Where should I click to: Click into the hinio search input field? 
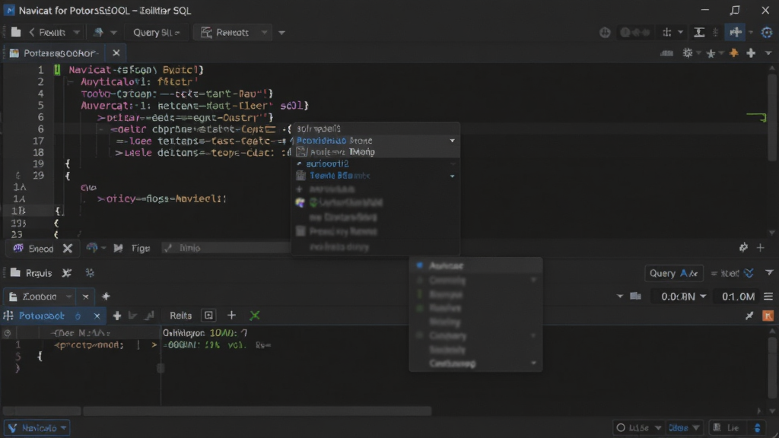click(227, 248)
